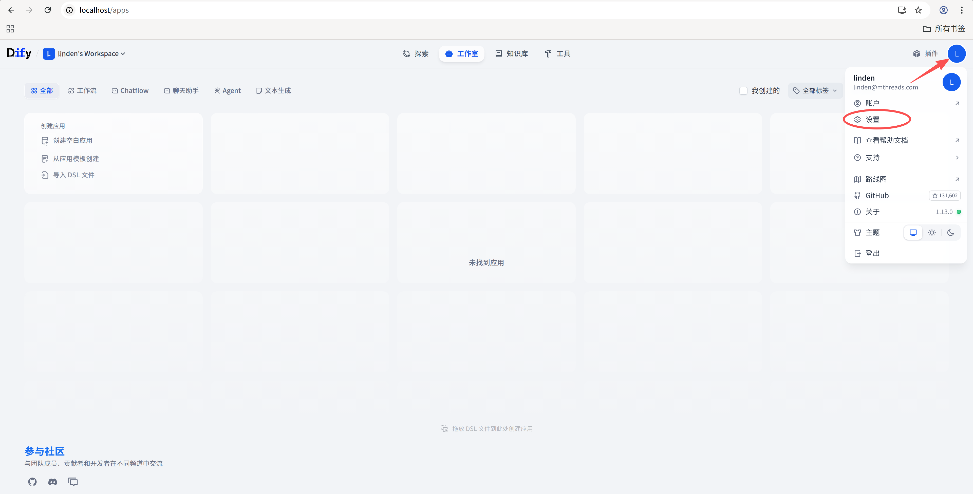Select dark theme moon icon

(x=951, y=232)
